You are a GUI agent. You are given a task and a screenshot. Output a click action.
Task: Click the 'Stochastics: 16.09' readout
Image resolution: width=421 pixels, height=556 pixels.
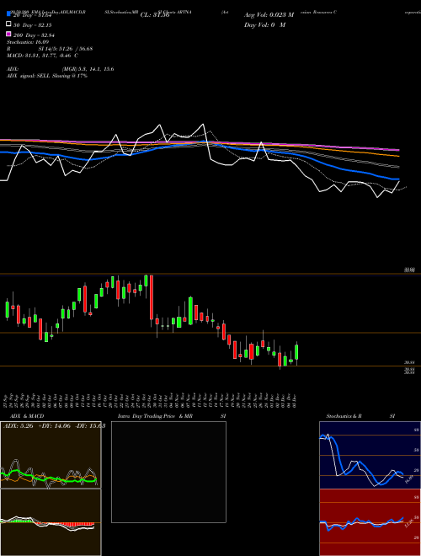[28, 42]
